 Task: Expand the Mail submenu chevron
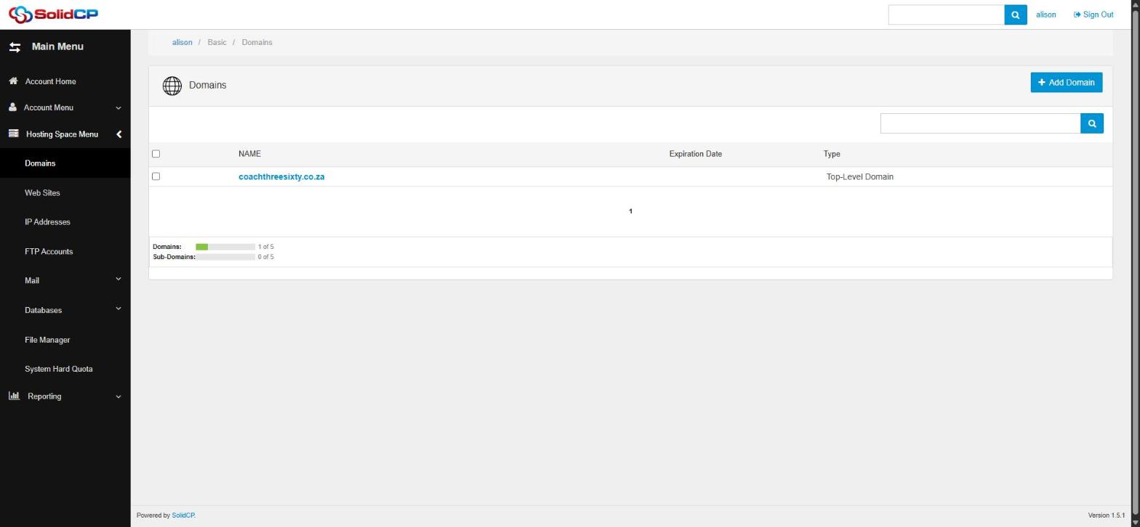[119, 279]
